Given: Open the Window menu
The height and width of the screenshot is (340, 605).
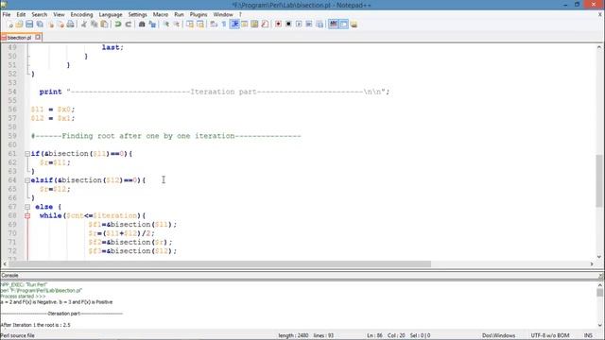Looking at the screenshot, I should coord(223,15).
